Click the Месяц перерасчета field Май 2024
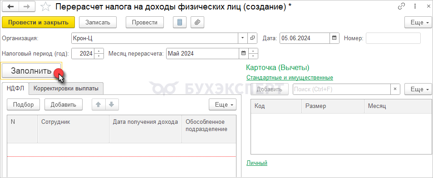 (202, 54)
